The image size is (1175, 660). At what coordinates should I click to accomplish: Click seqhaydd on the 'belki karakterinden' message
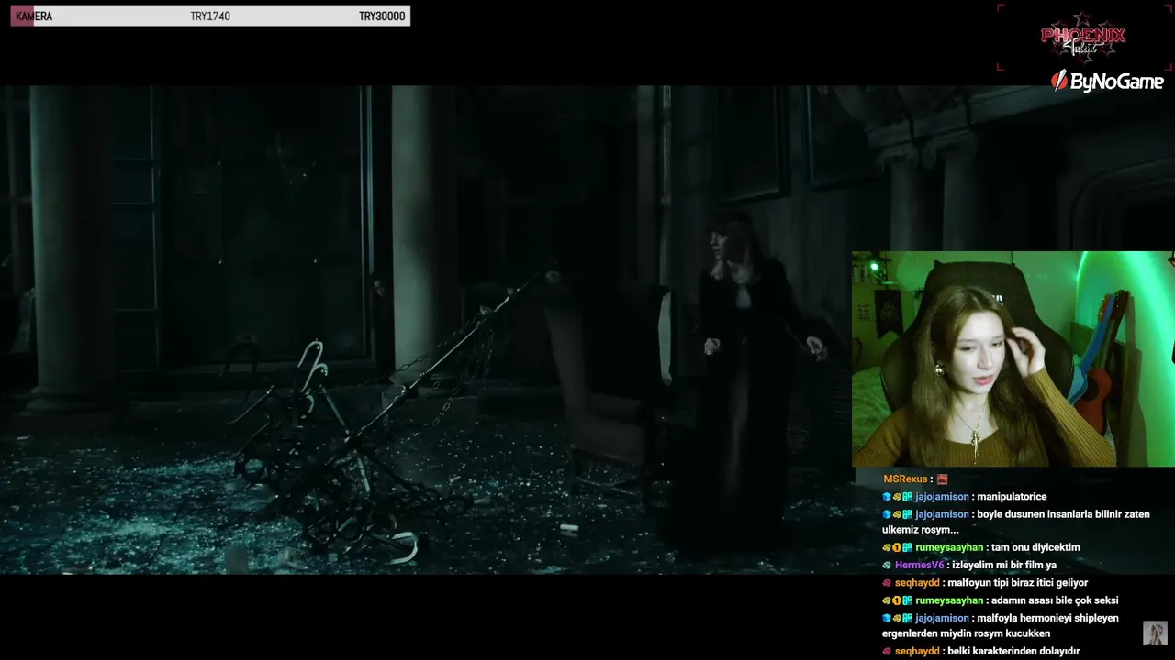(917, 651)
